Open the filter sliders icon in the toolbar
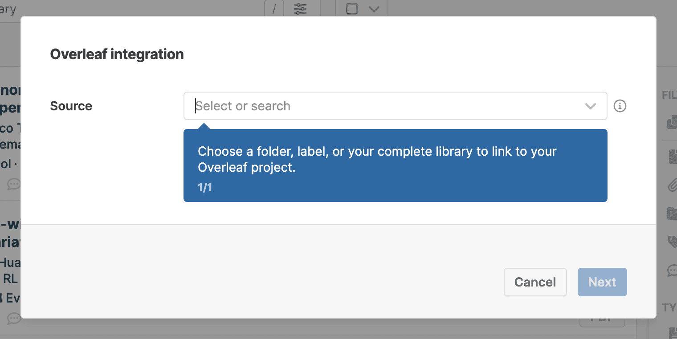677x339 pixels. (300, 8)
